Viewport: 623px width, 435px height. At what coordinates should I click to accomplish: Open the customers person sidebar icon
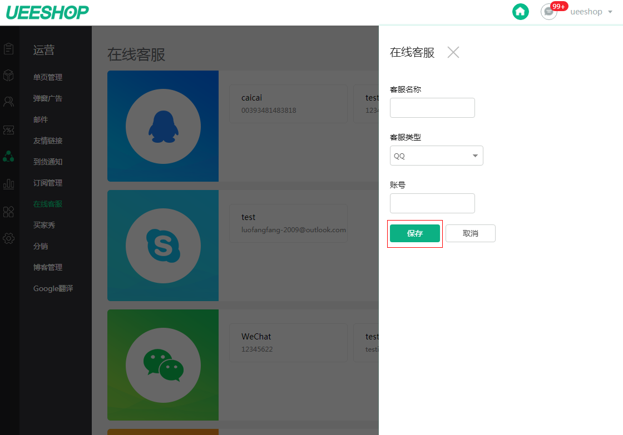click(x=8, y=102)
